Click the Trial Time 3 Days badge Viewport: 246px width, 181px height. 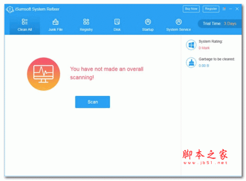(x=219, y=23)
